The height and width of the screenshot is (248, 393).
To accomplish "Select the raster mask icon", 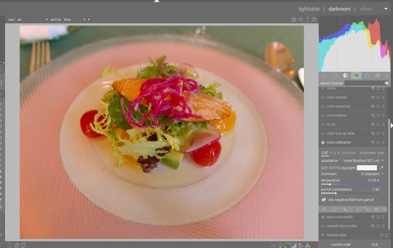I will (377, 209).
